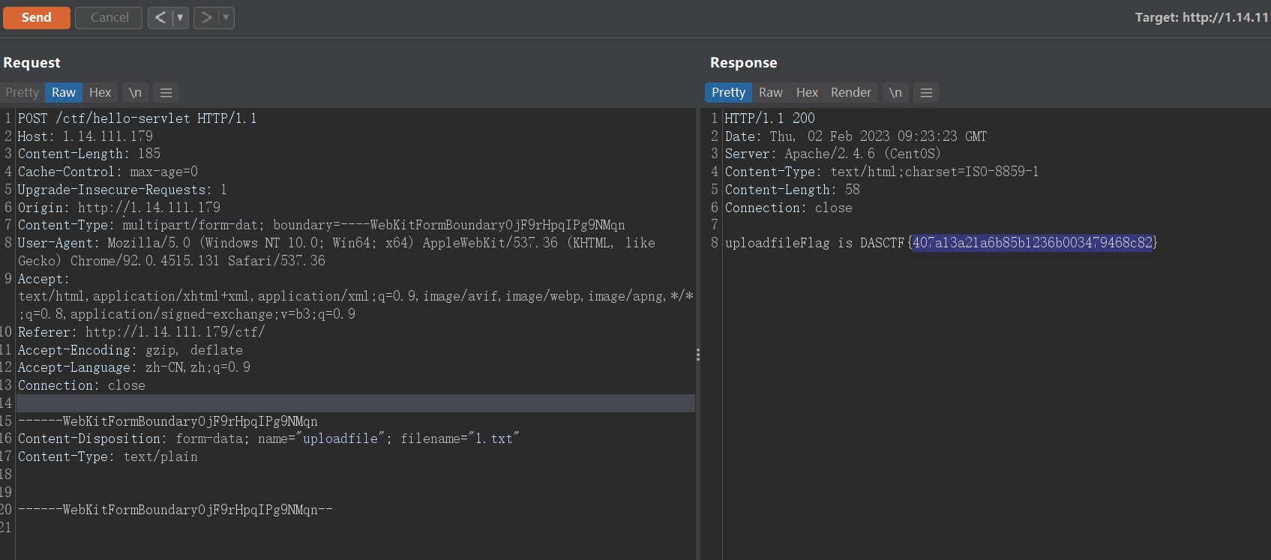Open Request pane hamburger options menu
Image resolution: width=1271 pixels, height=560 pixels.
pyautogui.click(x=166, y=92)
